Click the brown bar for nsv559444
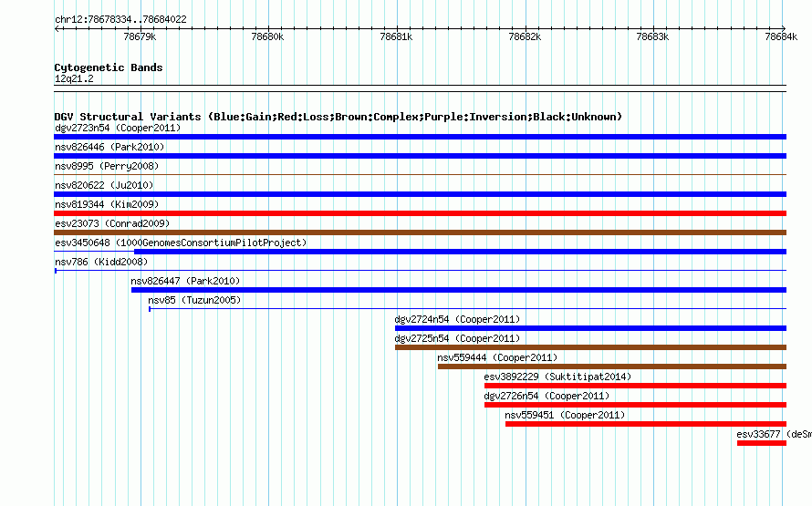This screenshot has width=812, height=506. point(612,367)
